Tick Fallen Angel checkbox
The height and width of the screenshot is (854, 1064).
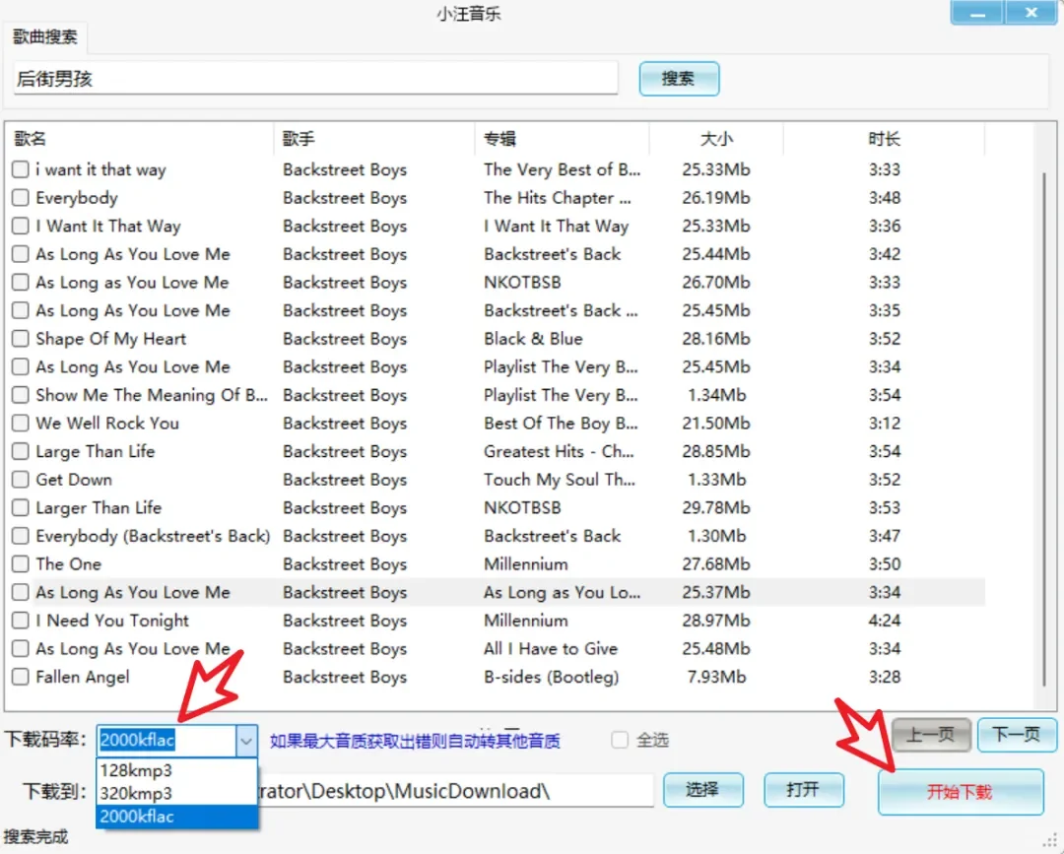21,677
